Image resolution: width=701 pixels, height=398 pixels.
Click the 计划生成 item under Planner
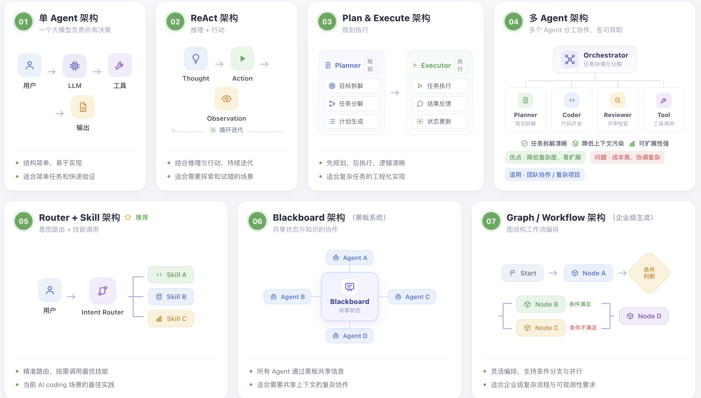pos(352,121)
